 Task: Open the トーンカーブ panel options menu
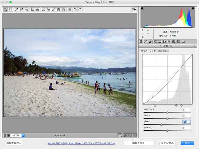click(x=195, y=46)
